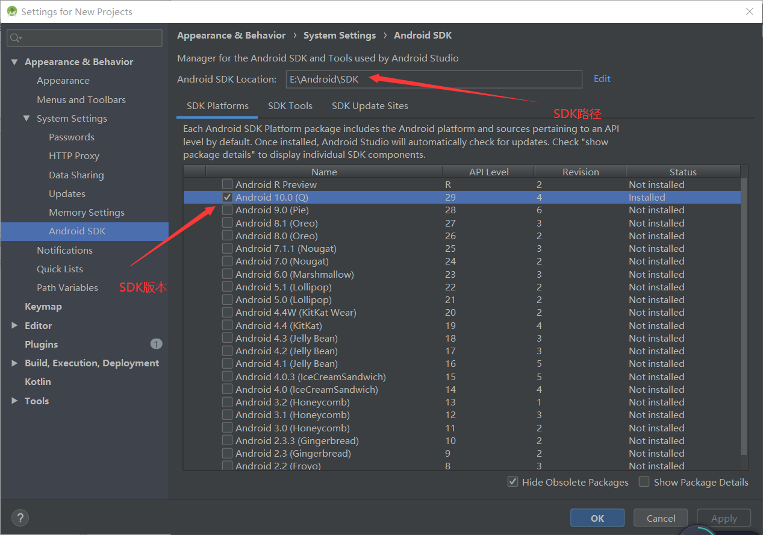Screen dimensions: 763x535
Task: Open Path Variables settings
Action: [67, 287]
